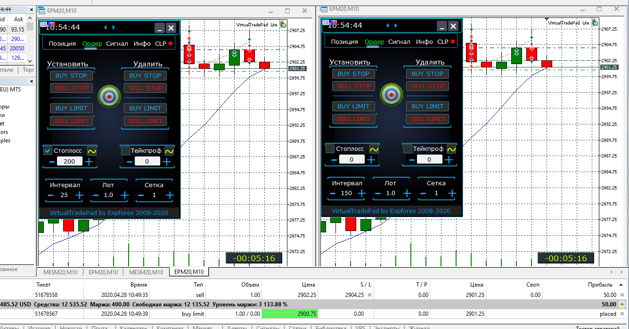This screenshot has width=629, height=329.
Task: Click the Stoploss trailing wave icon in left pad
Action: [x=91, y=151]
